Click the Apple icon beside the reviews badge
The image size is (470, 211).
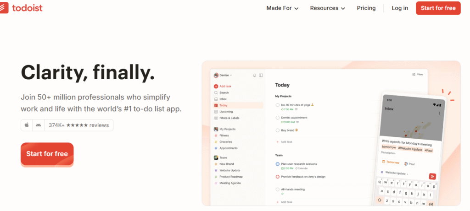pyautogui.click(x=27, y=125)
